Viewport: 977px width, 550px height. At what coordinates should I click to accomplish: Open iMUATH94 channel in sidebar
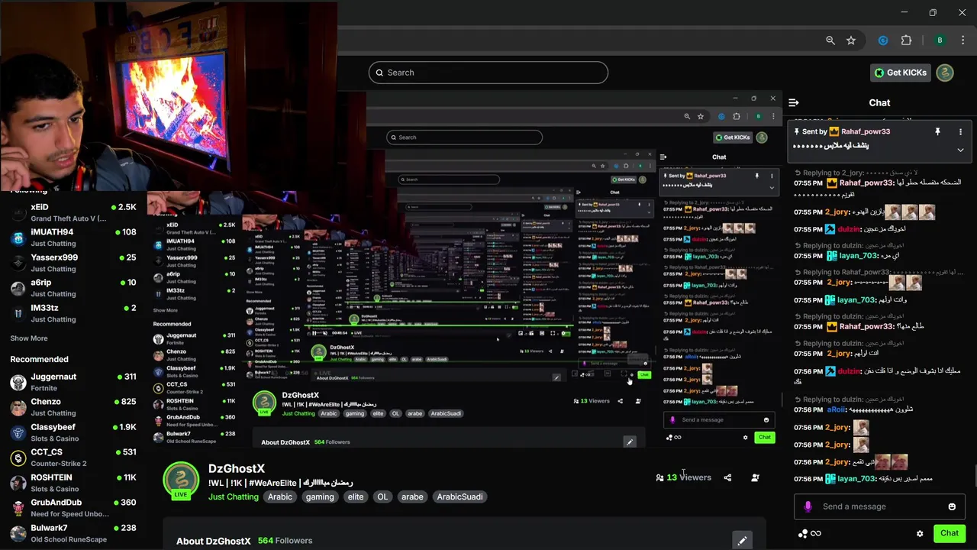[x=73, y=238]
